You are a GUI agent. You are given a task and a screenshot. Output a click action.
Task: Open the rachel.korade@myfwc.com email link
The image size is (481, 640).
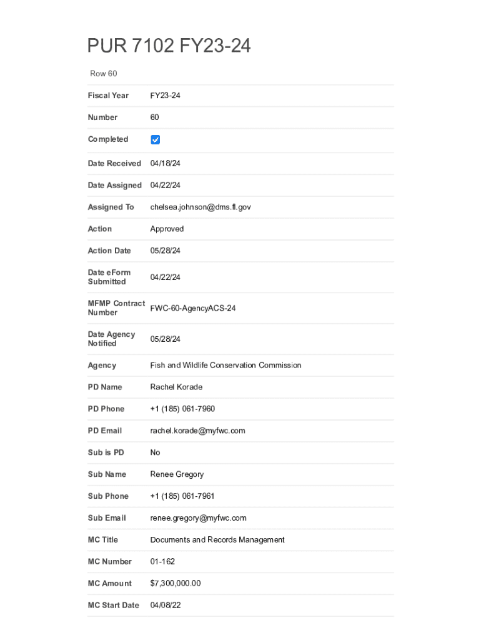click(x=197, y=431)
